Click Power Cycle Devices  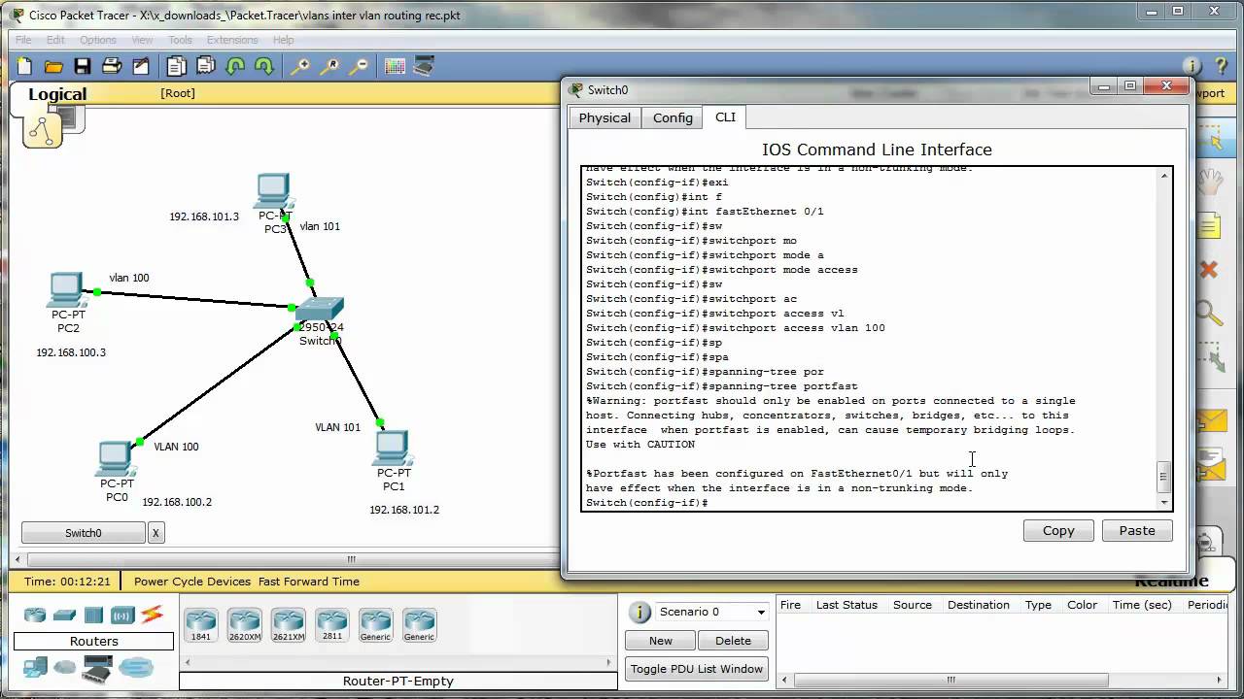(192, 582)
